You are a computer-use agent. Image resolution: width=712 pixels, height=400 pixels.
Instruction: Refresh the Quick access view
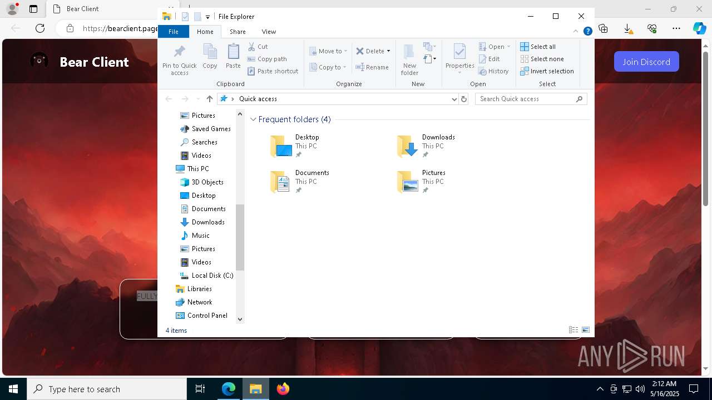tap(464, 99)
